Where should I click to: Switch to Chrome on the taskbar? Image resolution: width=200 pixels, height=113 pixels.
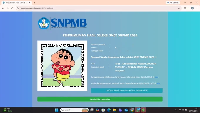tap(132, 110)
